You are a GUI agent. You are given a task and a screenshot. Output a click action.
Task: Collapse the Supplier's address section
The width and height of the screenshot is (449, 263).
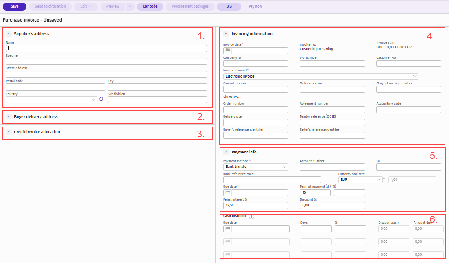click(9, 34)
